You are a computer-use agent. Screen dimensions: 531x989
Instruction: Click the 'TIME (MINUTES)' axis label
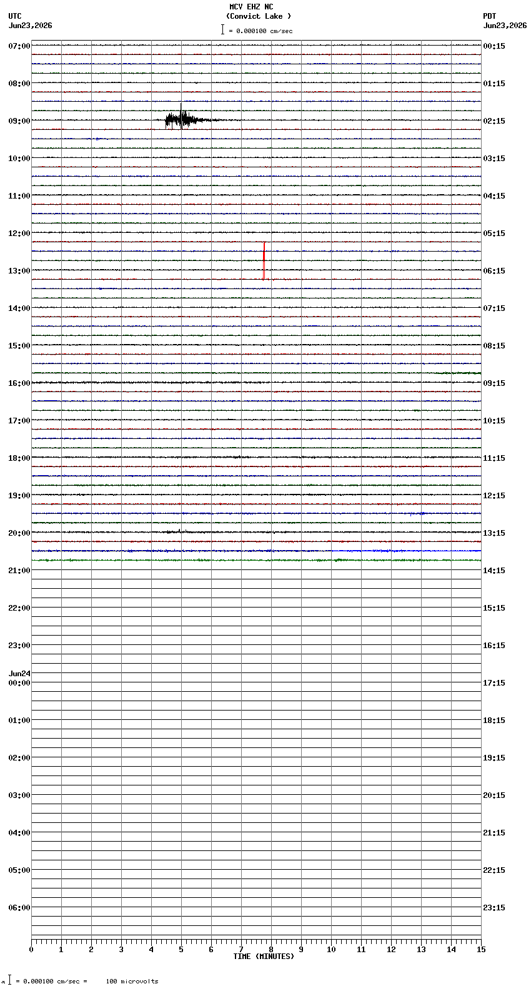264,957
